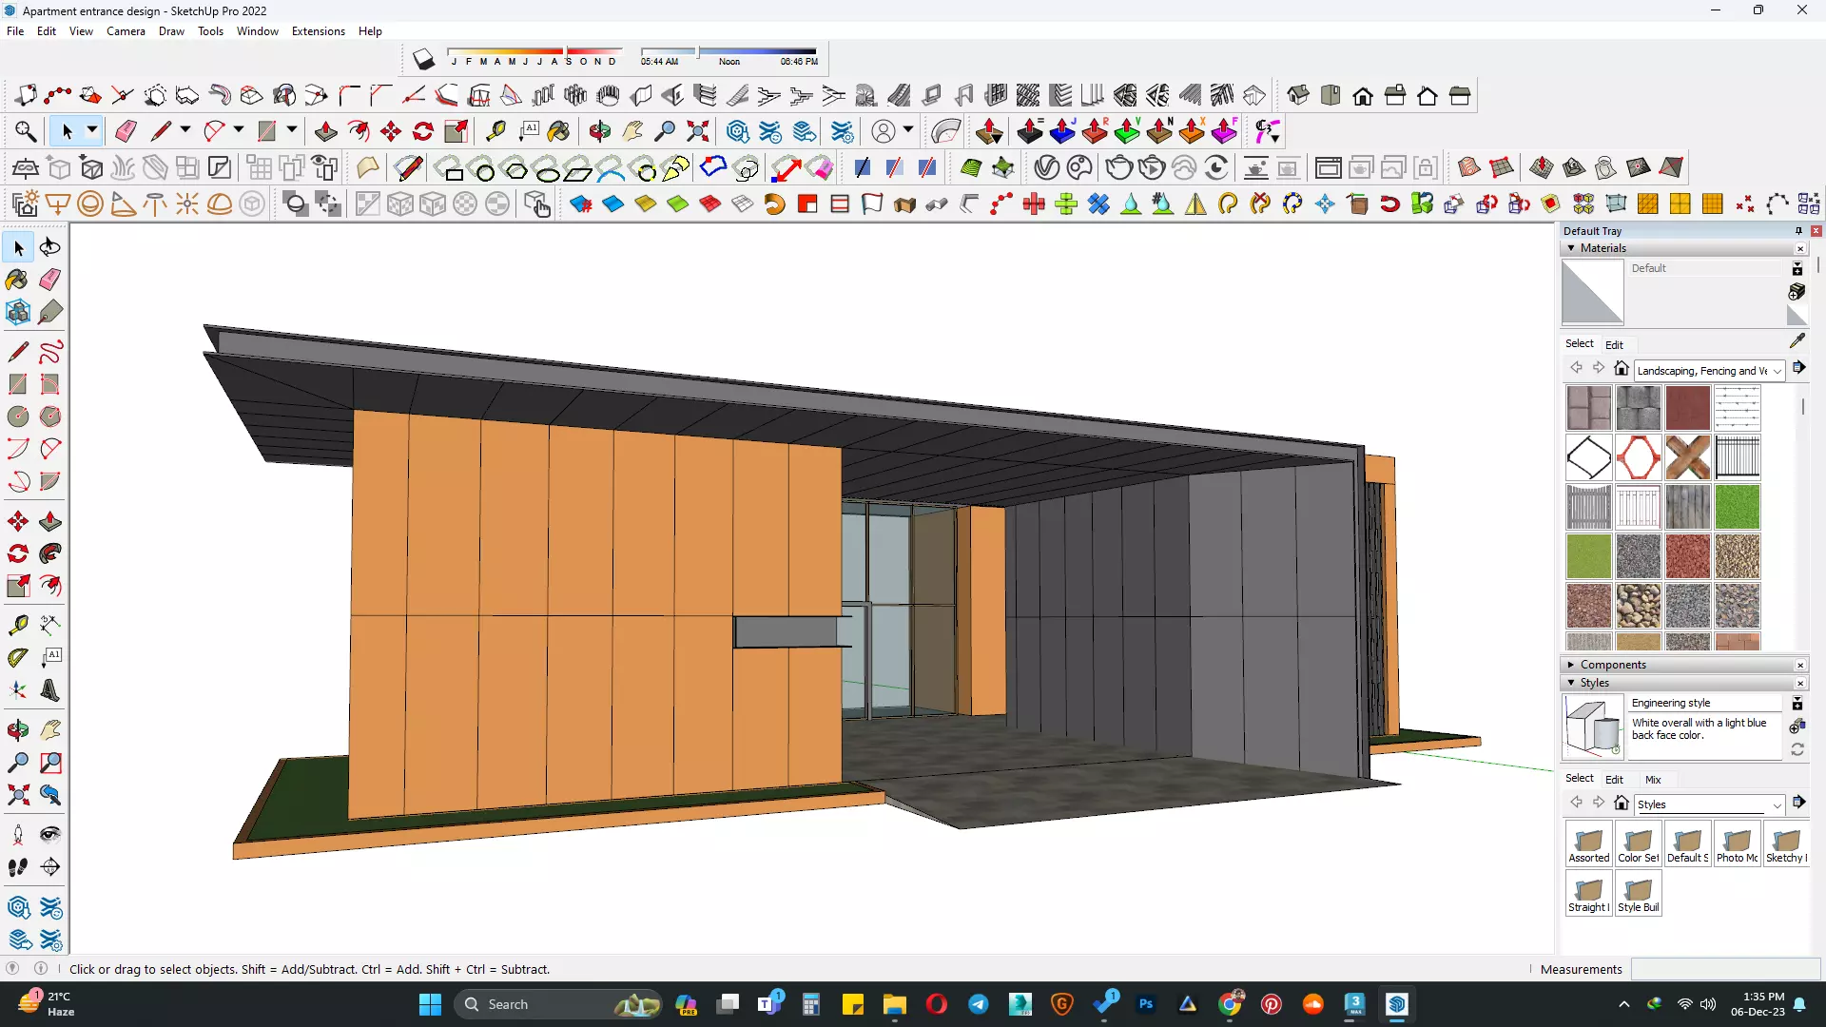Open the Styles collection dropdown
The height and width of the screenshot is (1027, 1826).
1777,805
